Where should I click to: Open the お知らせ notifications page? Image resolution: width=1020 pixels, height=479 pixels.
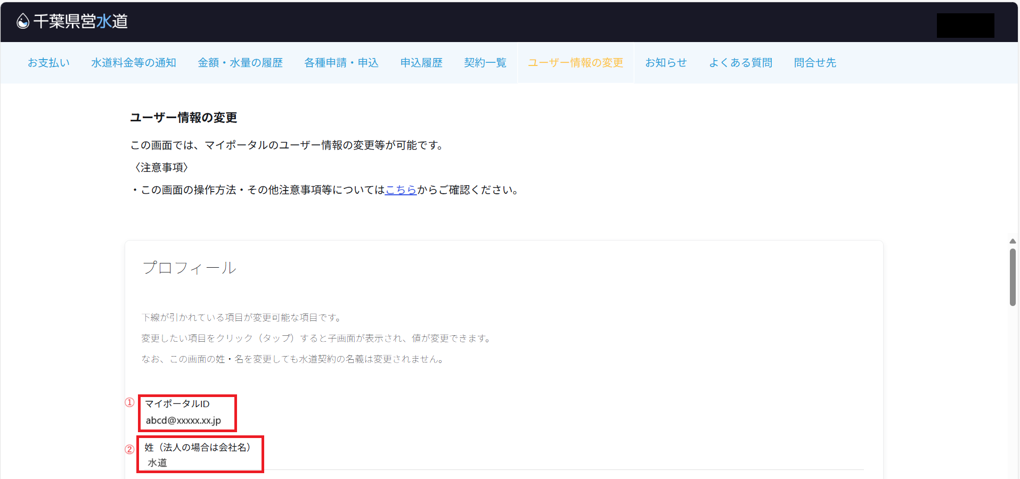tap(666, 63)
